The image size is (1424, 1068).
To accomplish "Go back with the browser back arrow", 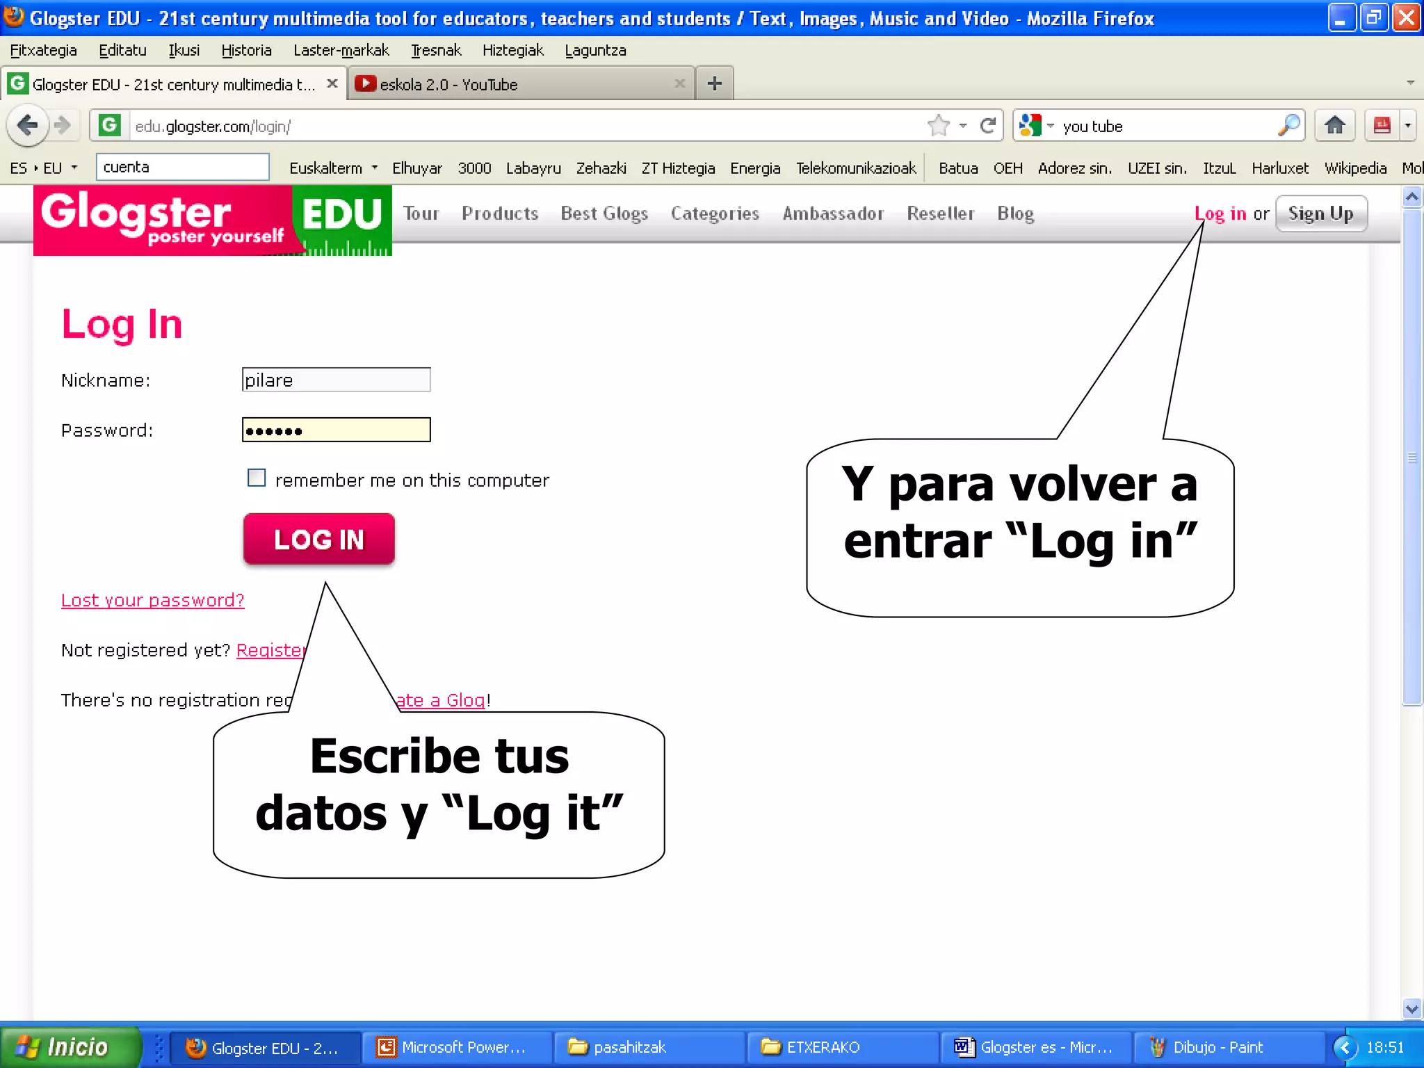I will pyautogui.click(x=28, y=126).
